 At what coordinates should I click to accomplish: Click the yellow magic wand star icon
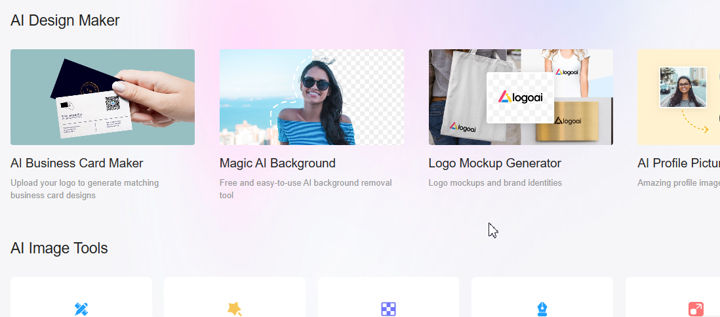(235, 308)
